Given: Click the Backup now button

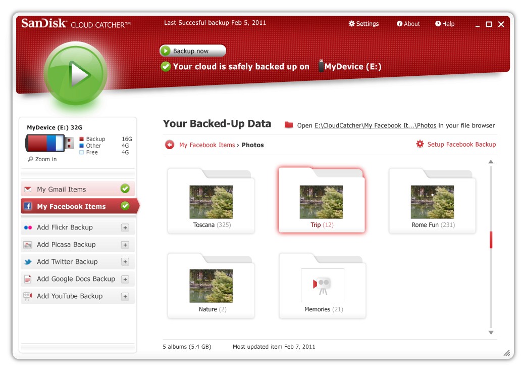Looking at the screenshot, I should [193, 51].
